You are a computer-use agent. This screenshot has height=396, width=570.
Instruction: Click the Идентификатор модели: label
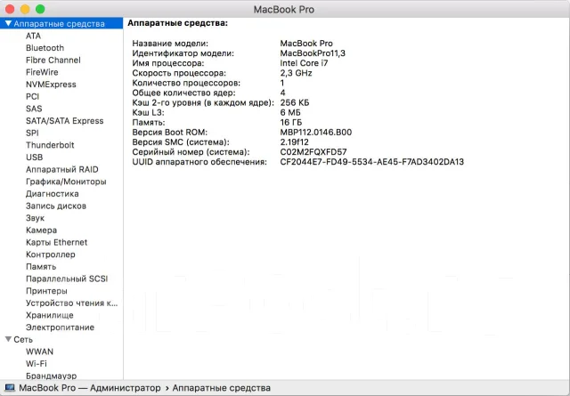pos(183,53)
